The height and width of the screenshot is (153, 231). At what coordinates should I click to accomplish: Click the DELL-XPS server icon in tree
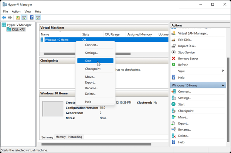[9, 30]
